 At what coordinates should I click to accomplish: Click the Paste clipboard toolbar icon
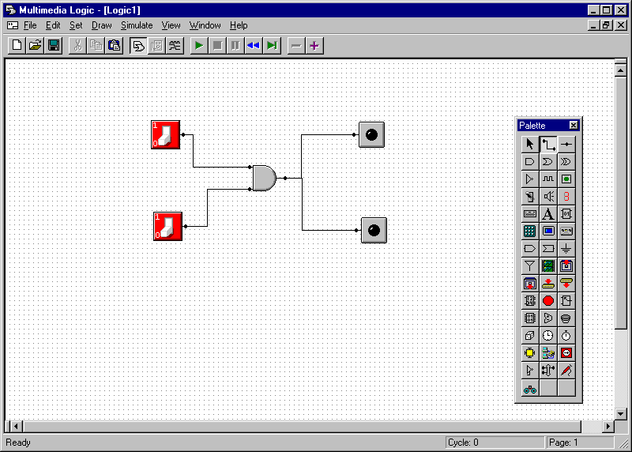[x=114, y=45]
